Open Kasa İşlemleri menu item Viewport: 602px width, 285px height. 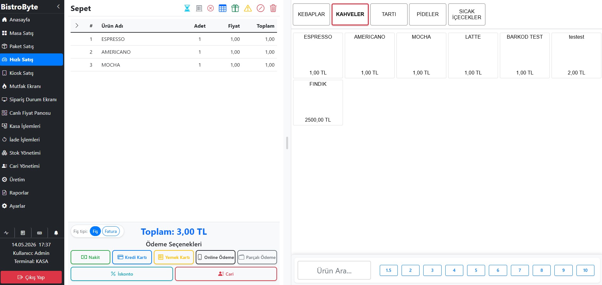[x=32, y=126]
